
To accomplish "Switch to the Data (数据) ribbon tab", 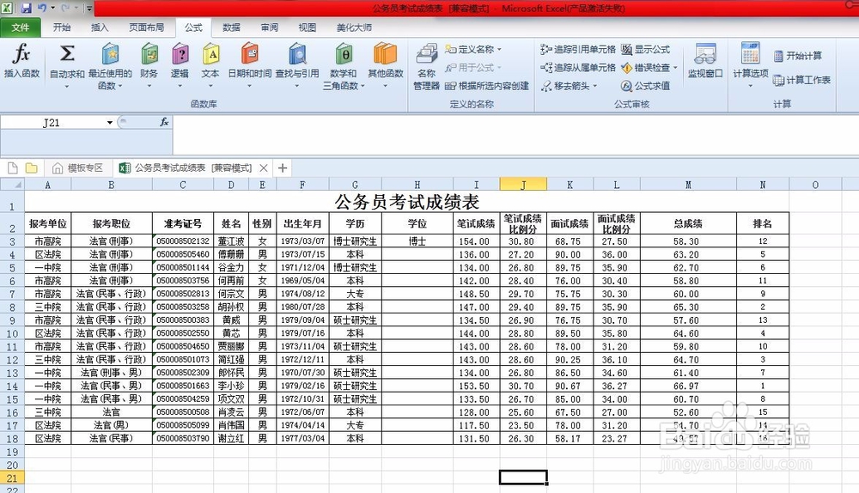I will pyautogui.click(x=231, y=27).
